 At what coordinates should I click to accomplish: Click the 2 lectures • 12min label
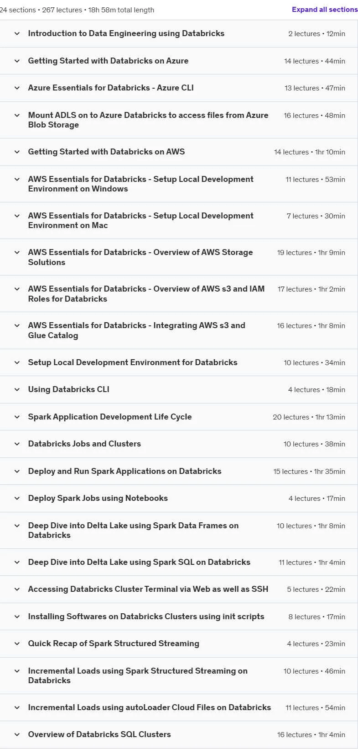316,34
